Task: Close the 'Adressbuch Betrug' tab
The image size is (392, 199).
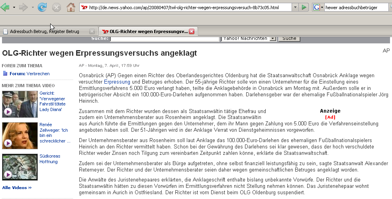Action: pyautogui.click(x=92, y=31)
